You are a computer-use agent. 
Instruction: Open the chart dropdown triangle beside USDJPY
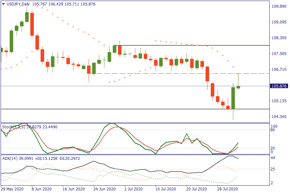(x=3, y=4)
